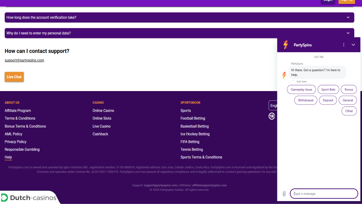Expand the personal data question
The height and width of the screenshot is (204, 362).
(180, 33)
